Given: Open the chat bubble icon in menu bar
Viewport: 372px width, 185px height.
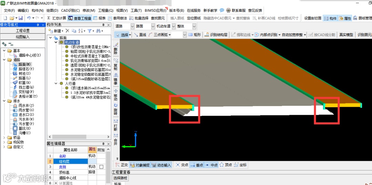Looking at the screenshot, I should [x=222, y=10].
